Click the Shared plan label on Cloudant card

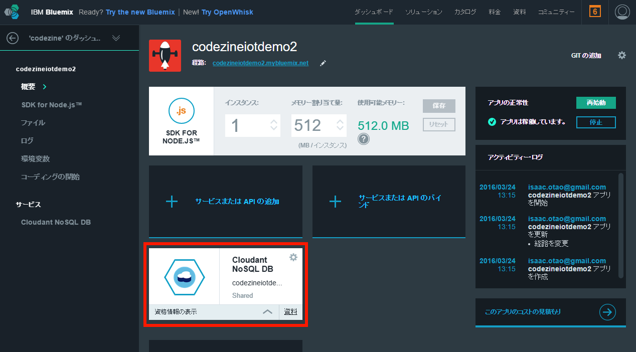coord(242,296)
